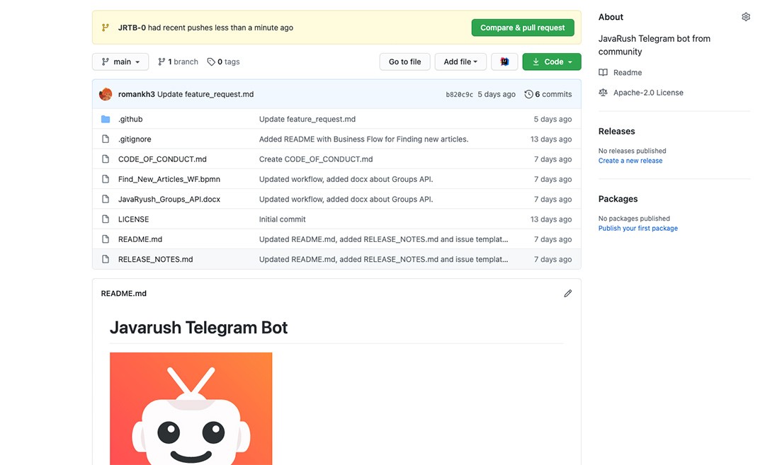Open the green Code dropdown
Viewport: 765px width, 465px height.
[552, 62]
